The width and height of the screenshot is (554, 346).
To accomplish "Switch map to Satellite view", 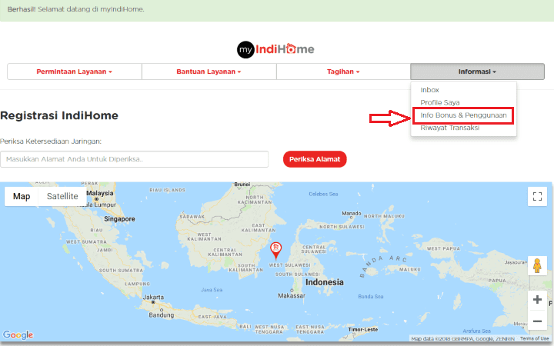I will (x=62, y=196).
